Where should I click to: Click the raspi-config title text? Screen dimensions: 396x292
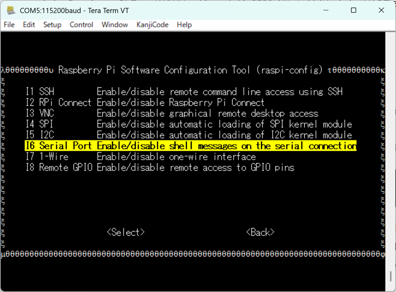point(190,70)
